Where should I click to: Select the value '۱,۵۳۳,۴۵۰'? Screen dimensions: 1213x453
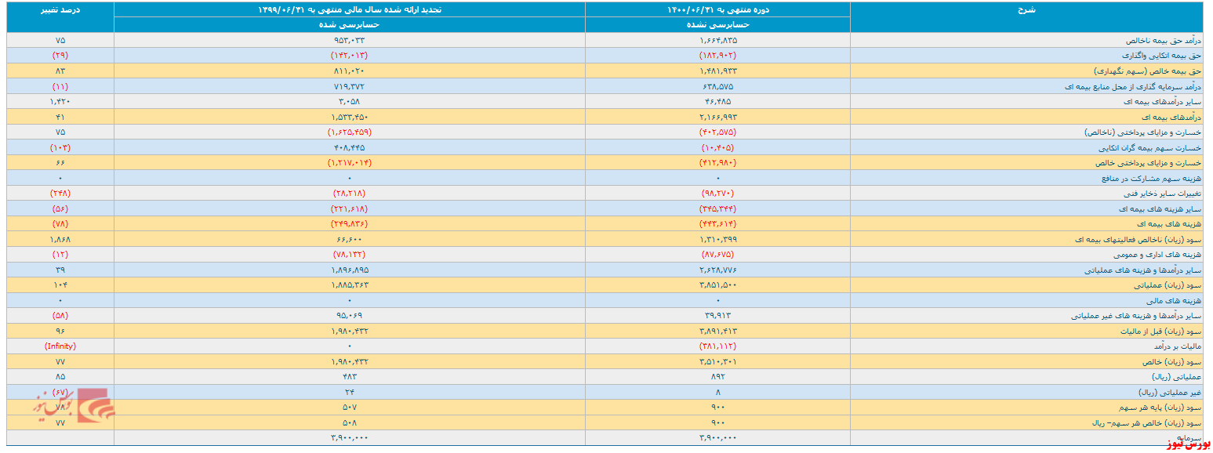(x=349, y=117)
